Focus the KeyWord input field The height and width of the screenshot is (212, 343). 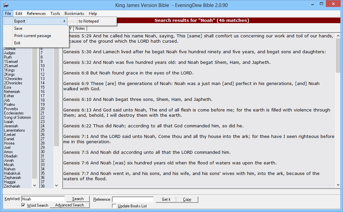click(x=43, y=199)
